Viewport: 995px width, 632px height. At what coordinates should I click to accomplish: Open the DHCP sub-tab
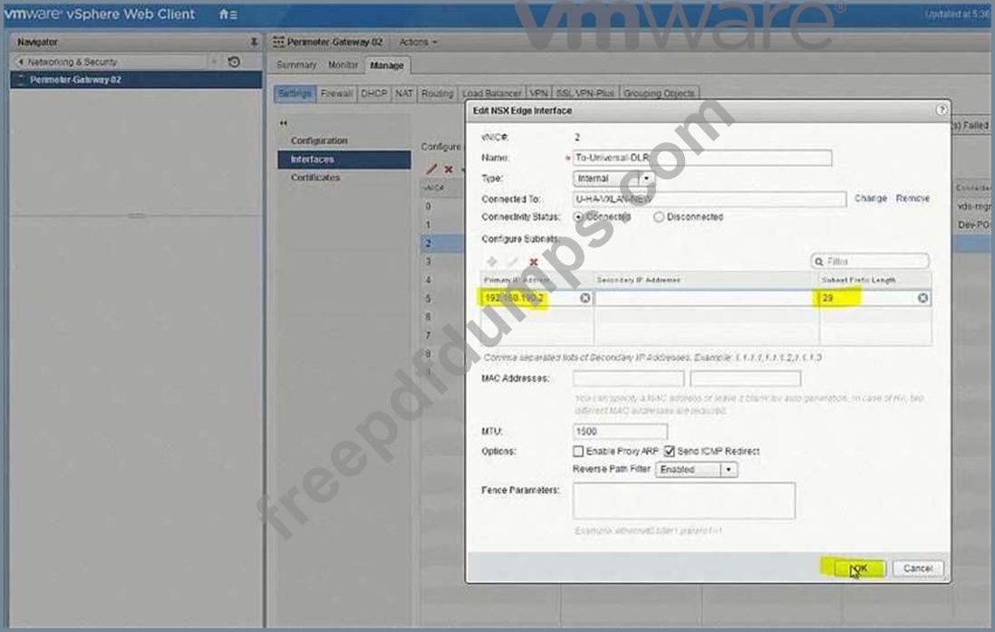[x=373, y=93]
